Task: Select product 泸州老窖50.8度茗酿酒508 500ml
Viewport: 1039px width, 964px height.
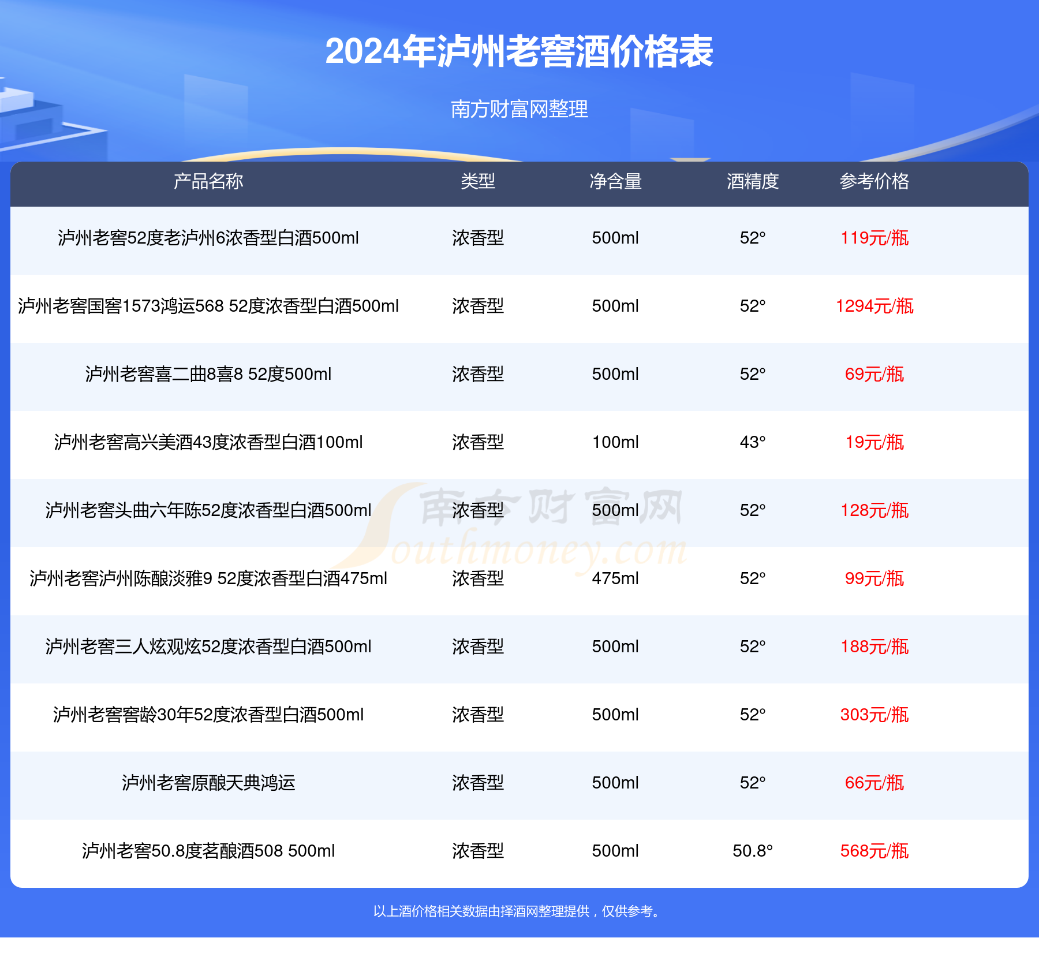Action: click(208, 851)
